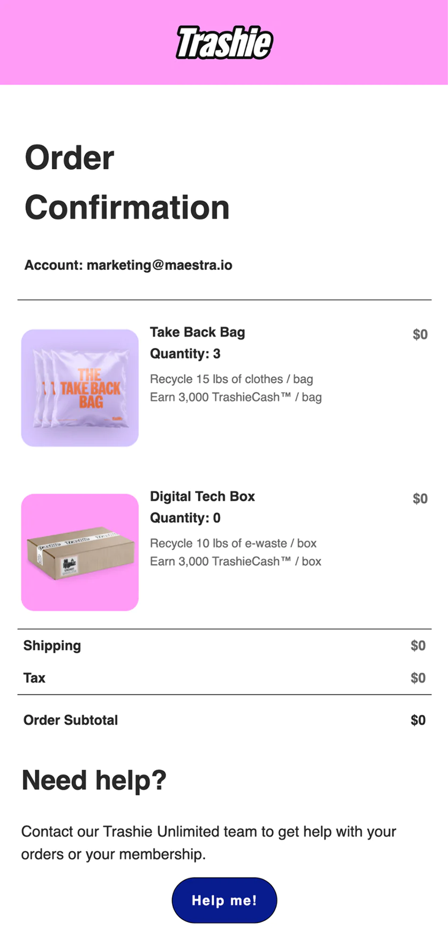Click the Order Subtotal label
Screen dimensions: 448x945
click(x=70, y=720)
